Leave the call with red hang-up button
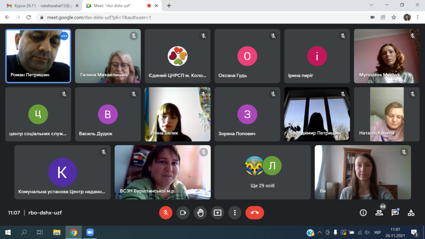This screenshot has height=239, width=425. point(255,213)
